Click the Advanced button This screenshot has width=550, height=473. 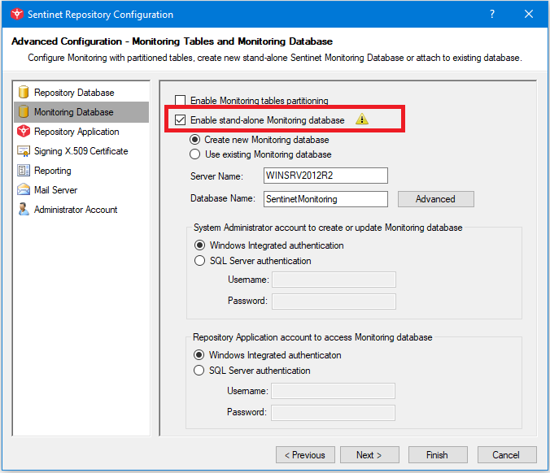click(435, 199)
